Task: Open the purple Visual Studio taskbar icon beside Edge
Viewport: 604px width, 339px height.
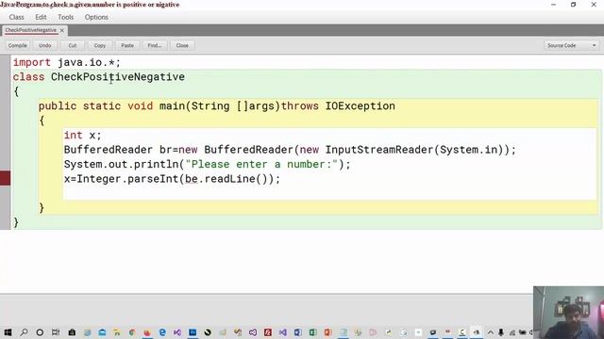Action: point(177,332)
